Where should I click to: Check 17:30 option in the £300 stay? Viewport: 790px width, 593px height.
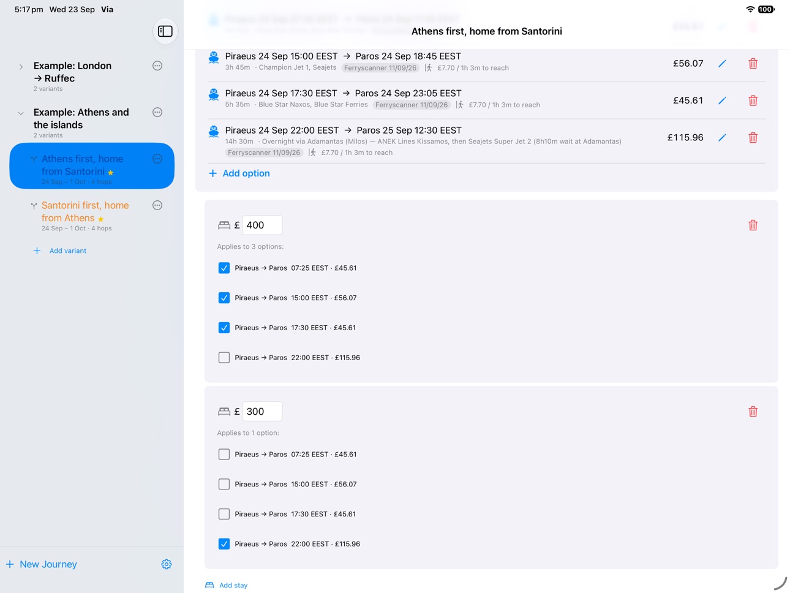pos(224,515)
